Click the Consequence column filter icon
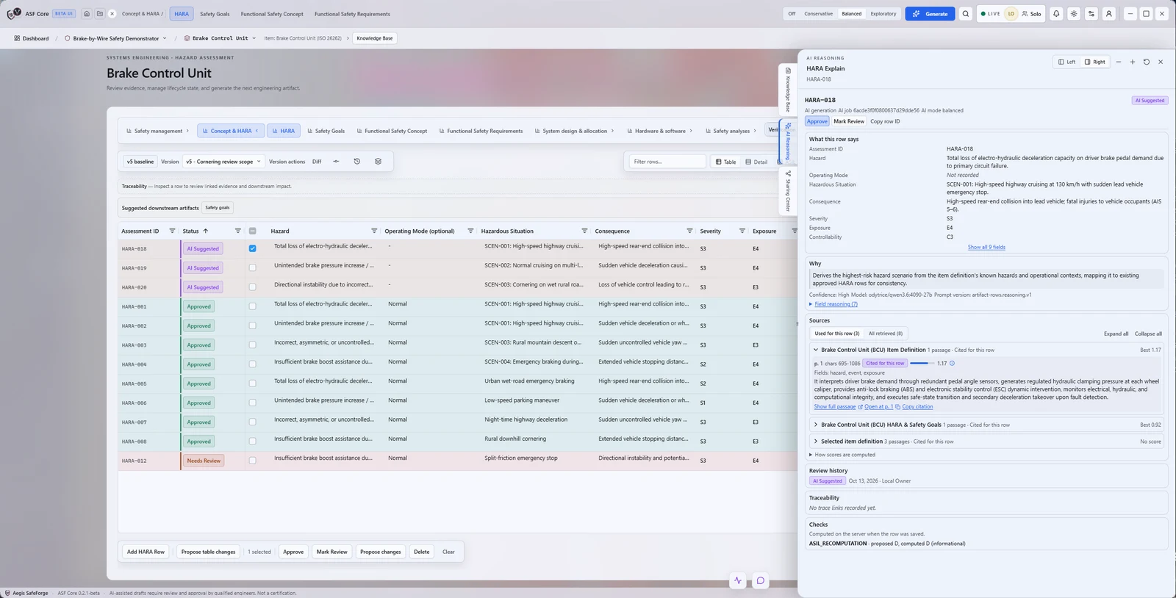Screen dimensions: 1176x598 click(x=689, y=231)
